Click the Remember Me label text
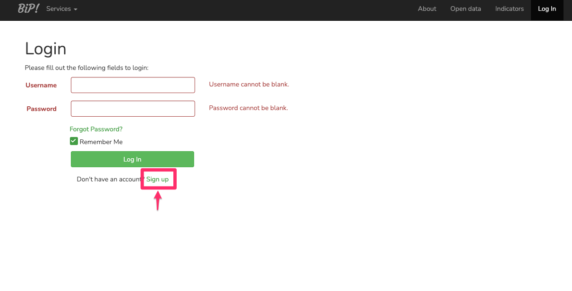Viewport: 572px width, 291px height. (101, 142)
